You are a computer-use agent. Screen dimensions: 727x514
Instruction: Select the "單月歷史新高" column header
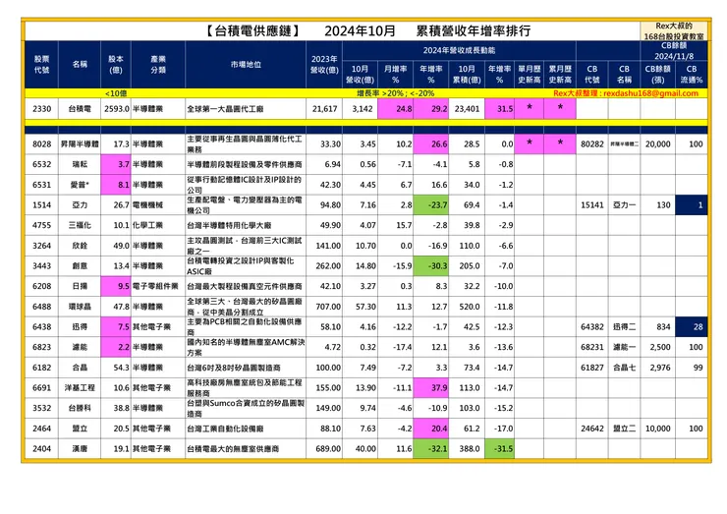(529, 75)
